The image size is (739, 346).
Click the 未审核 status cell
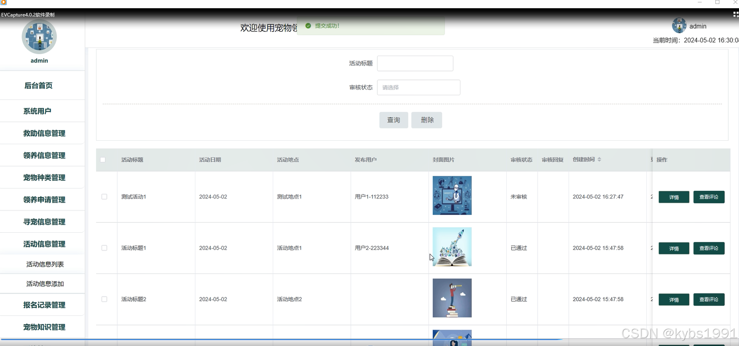coord(518,197)
